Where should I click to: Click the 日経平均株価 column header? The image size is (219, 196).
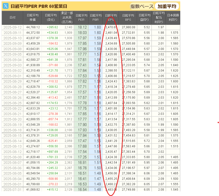(x=33, y=18)
